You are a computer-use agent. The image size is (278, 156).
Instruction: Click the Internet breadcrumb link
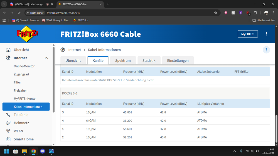75,50
